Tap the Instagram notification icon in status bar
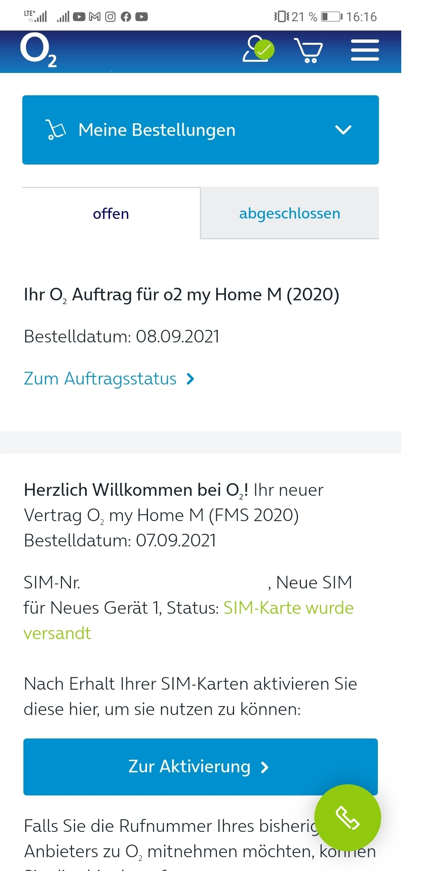 [x=110, y=17]
